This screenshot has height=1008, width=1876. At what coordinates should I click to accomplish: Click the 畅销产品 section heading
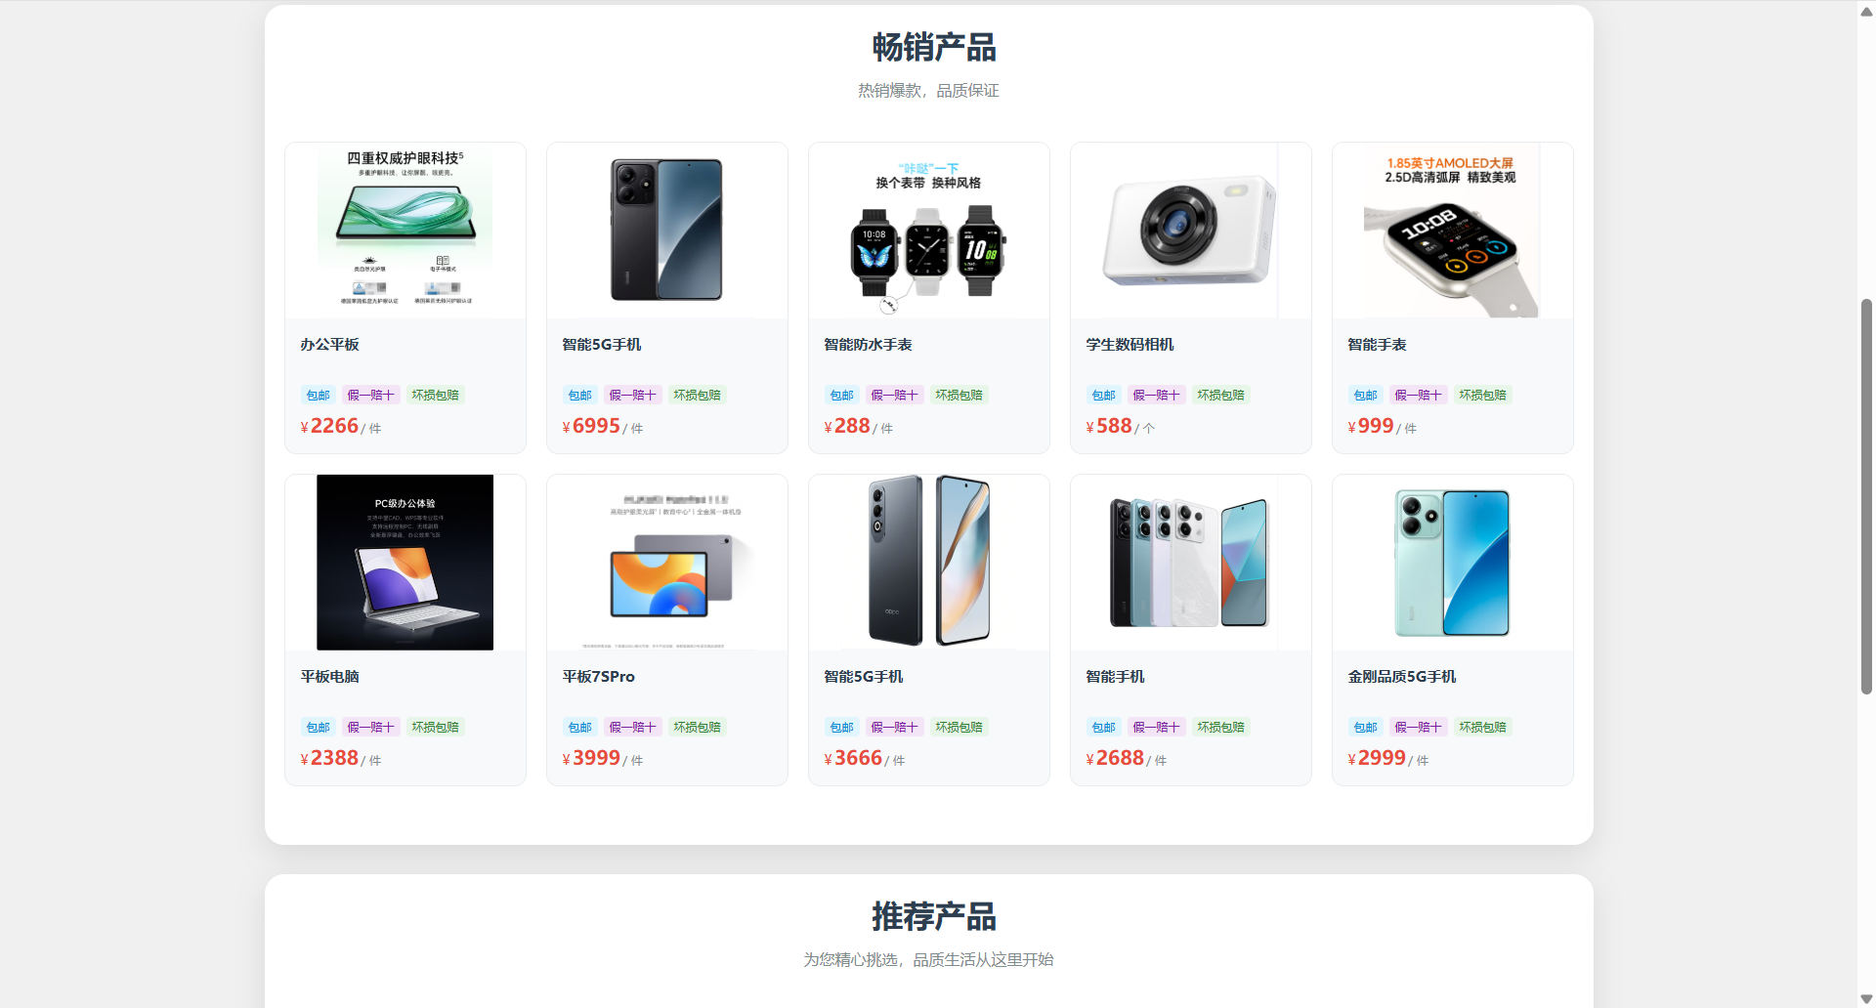(x=933, y=47)
